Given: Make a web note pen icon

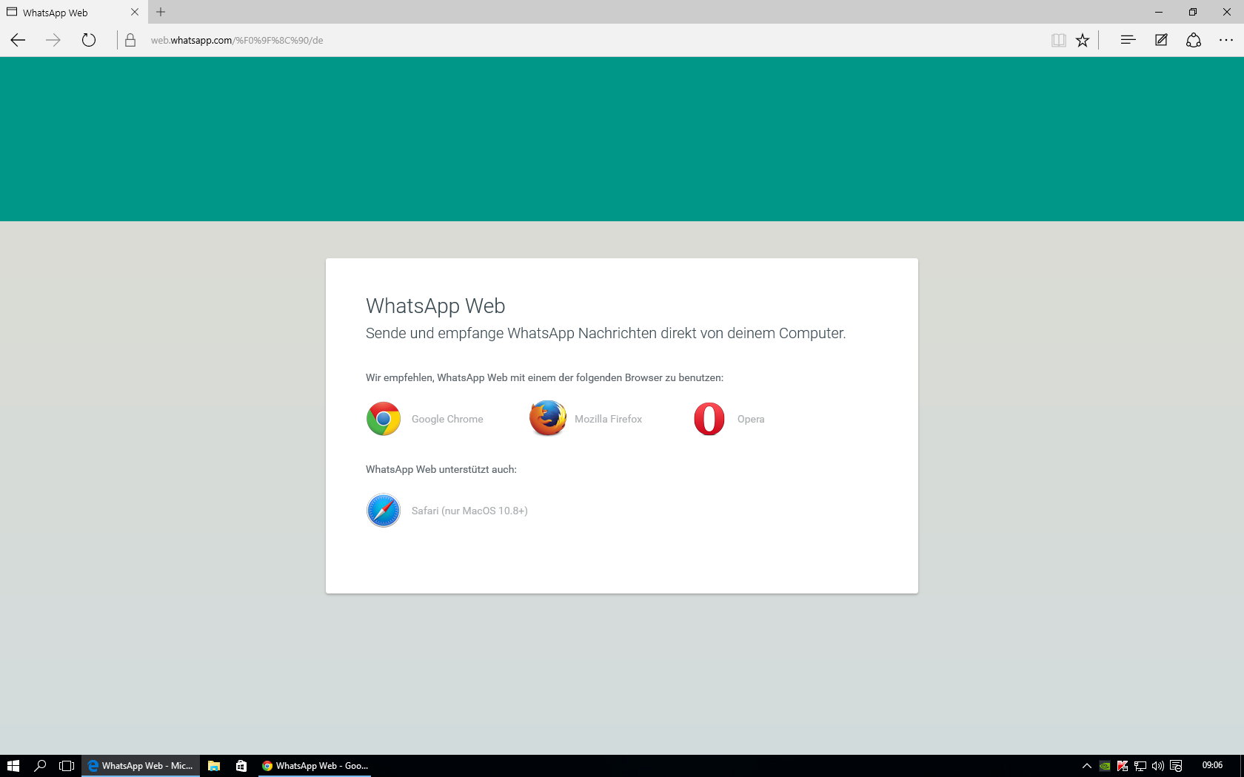Looking at the screenshot, I should tap(1161, 40).
